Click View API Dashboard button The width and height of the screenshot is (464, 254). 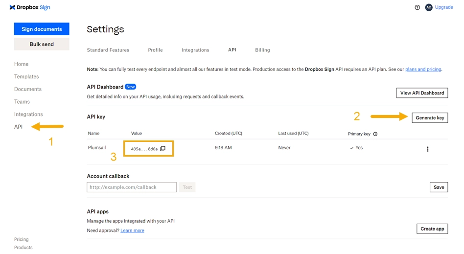point(422,93)
